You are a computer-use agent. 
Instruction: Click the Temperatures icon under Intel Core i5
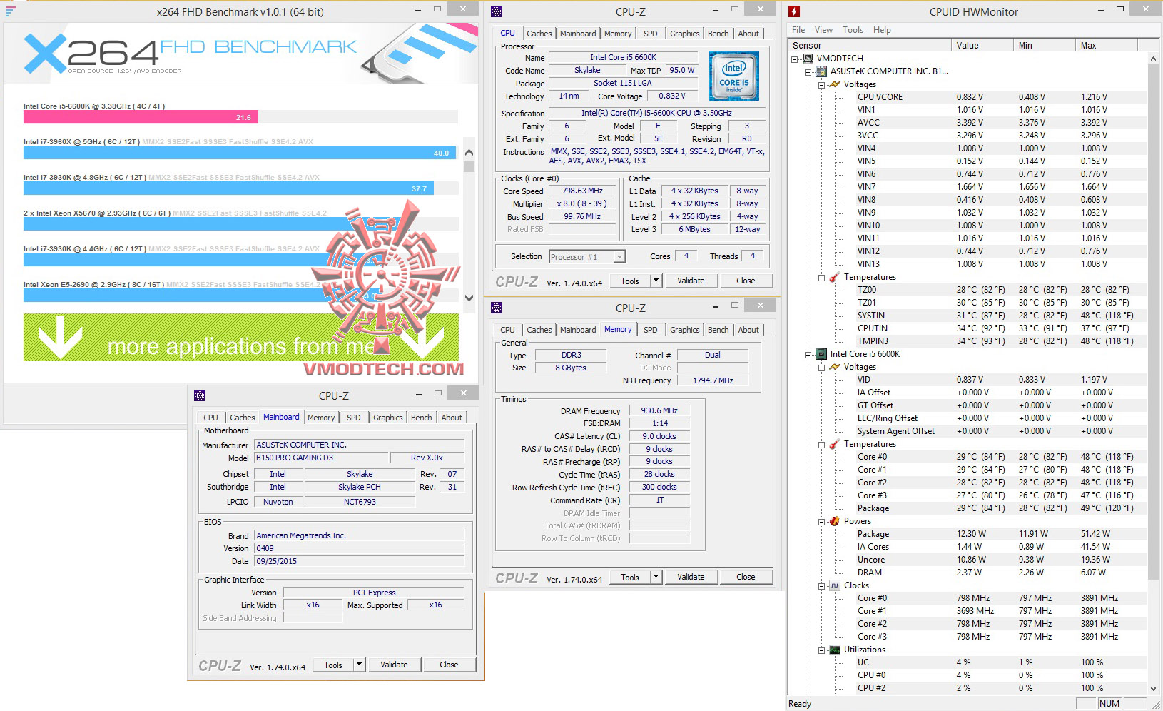[835, 444]
